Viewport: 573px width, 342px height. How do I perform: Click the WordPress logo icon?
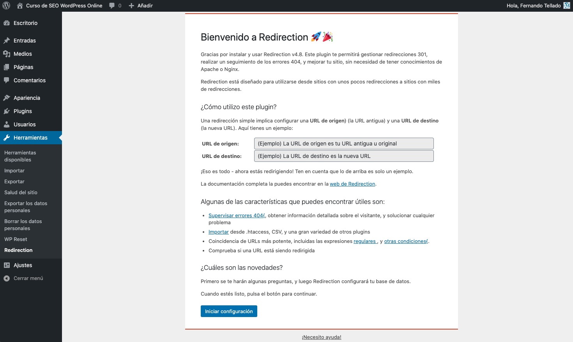[6, 5]
